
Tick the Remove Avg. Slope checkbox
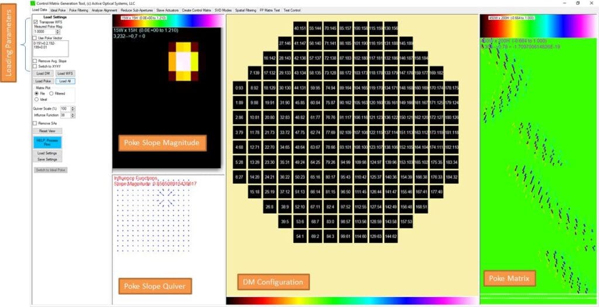tap(35, 61)
